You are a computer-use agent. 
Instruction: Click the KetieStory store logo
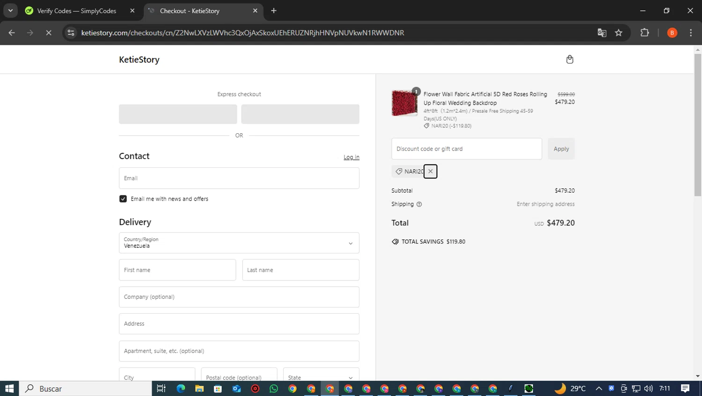[x=139, y=59]
